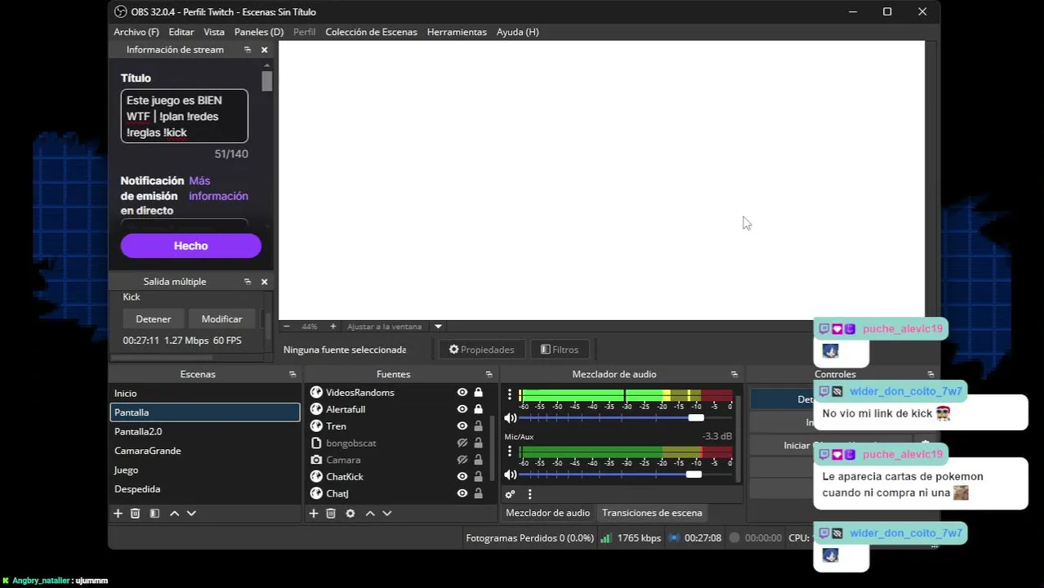The image size is (1044, 588).
Task: Zoom out the preview with minus button
Action: [x=286, y=327]
